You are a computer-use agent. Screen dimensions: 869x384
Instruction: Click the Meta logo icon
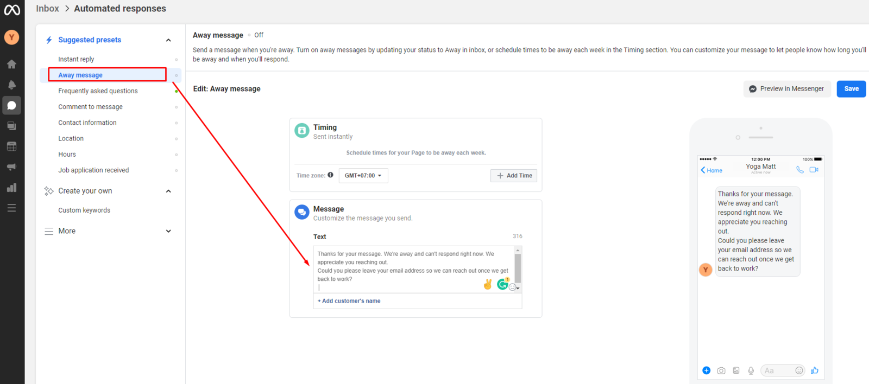click(x=12, y=10)
